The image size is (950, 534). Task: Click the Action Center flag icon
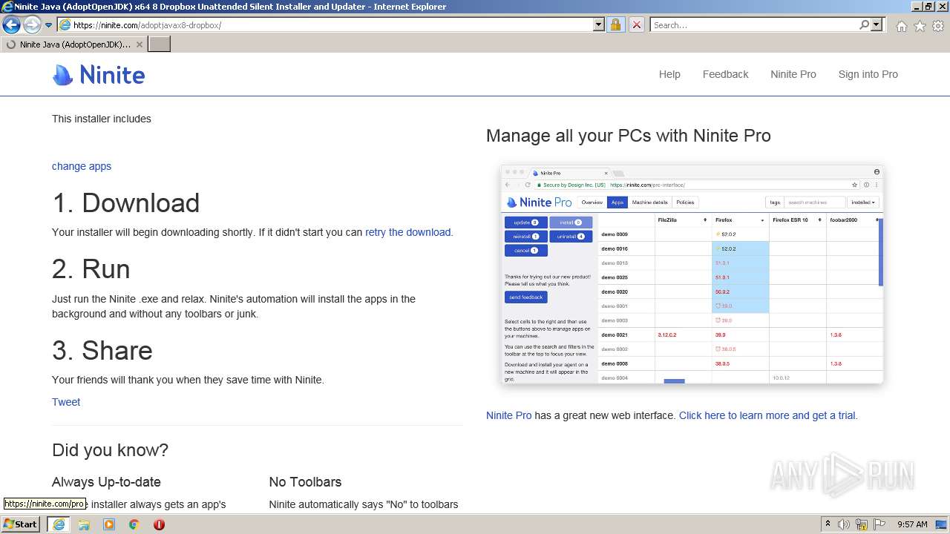coord(879,524)
